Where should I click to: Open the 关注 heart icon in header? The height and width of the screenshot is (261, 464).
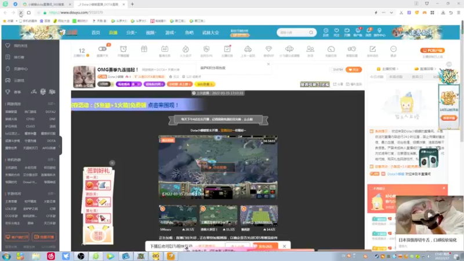point(336,31)
